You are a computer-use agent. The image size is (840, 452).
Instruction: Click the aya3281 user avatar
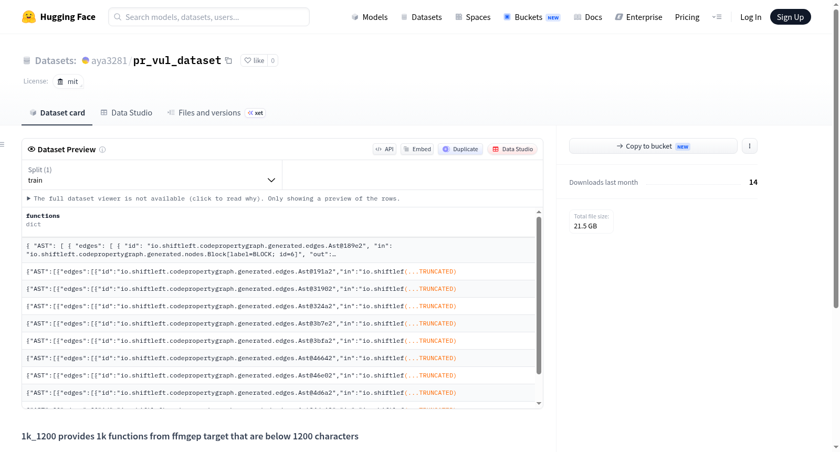click(85, 60)
